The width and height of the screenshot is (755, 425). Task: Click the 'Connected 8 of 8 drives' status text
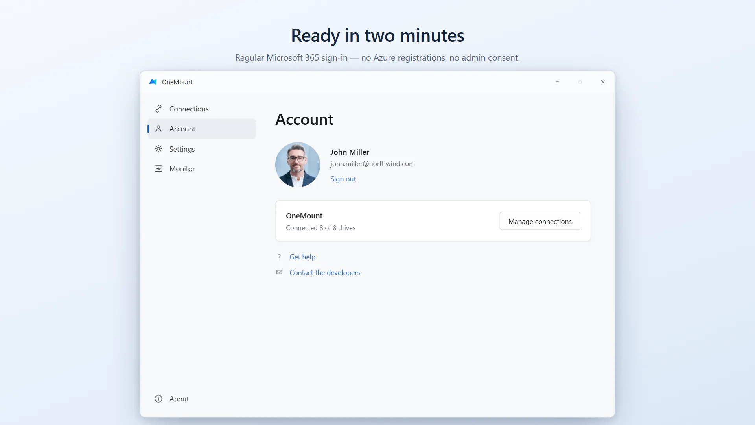320,228
